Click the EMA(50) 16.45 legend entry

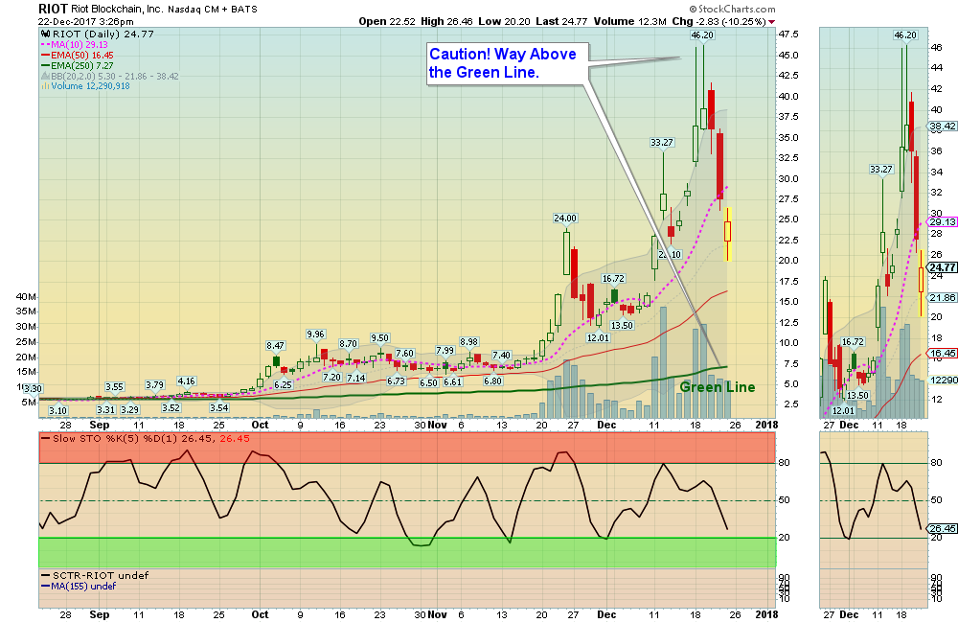click(x=81, y=55)
